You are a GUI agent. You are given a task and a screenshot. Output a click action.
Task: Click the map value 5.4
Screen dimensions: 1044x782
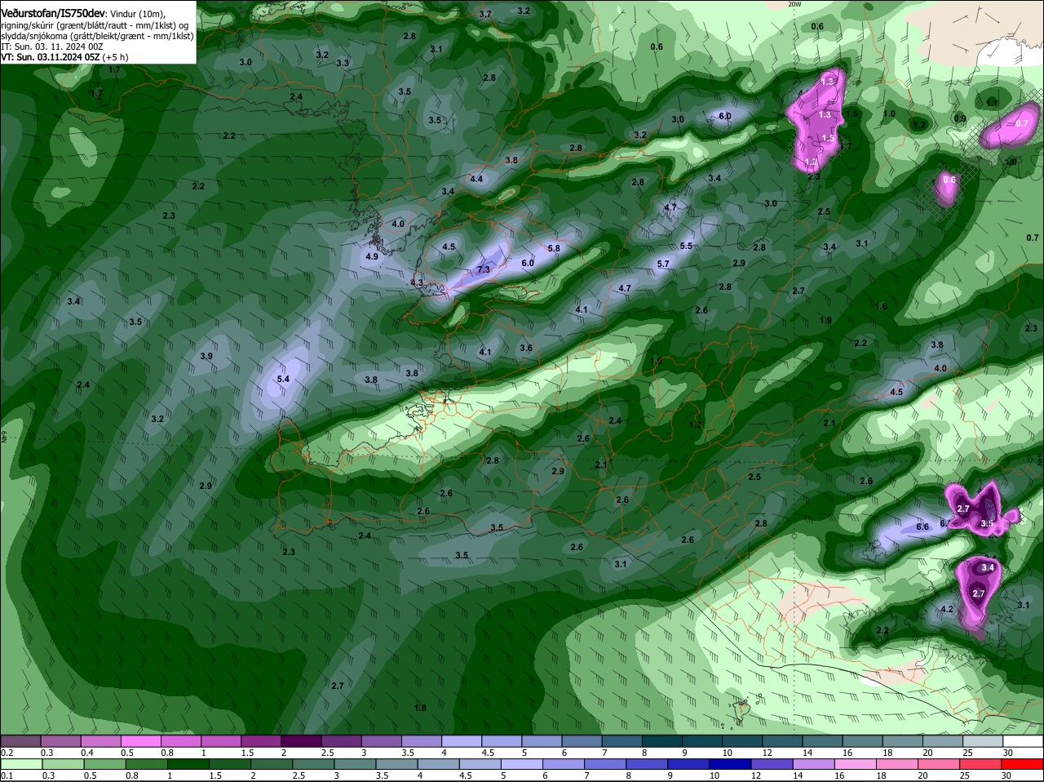[283, 380]
